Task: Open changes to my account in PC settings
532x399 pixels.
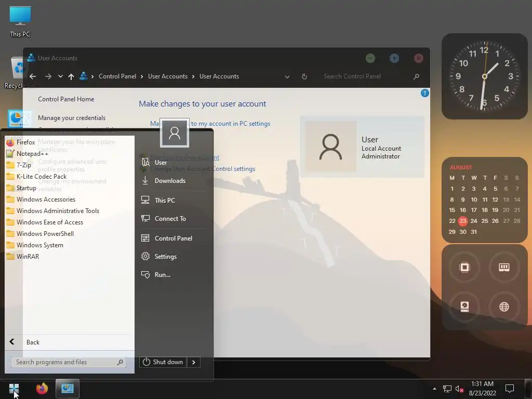Action: pyautogui.click(x=210, y=124)
